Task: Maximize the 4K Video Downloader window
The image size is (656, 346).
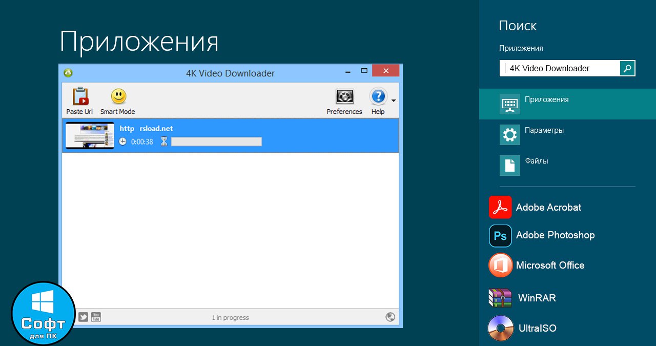Action: [364, 71]
